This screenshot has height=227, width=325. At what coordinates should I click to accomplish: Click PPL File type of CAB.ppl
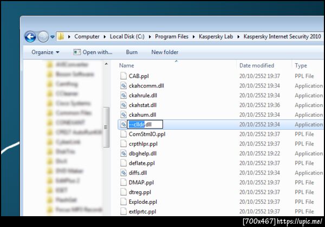click(x=304, y=76)
